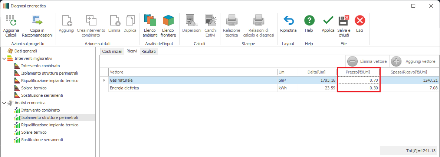Click Applica green checkmark
The width and height of the screenshot is (440, 157).
click(x=328, y=21)
